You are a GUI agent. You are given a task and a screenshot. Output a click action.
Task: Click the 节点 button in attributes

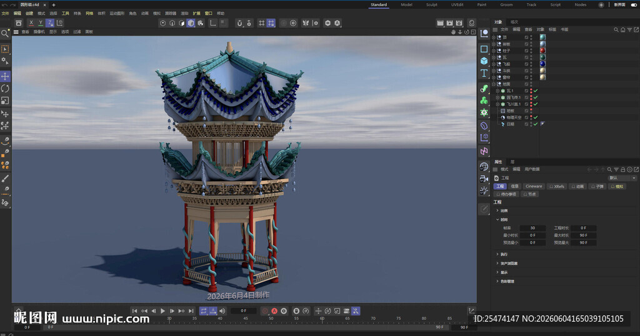529,194
